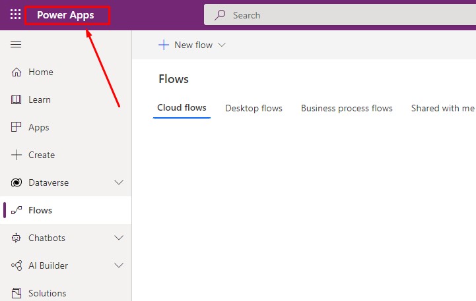Image resolution: width=476 pixels, height=301 pixels.
Task: Open the Shared with me tab
Action: click(442, 108)
